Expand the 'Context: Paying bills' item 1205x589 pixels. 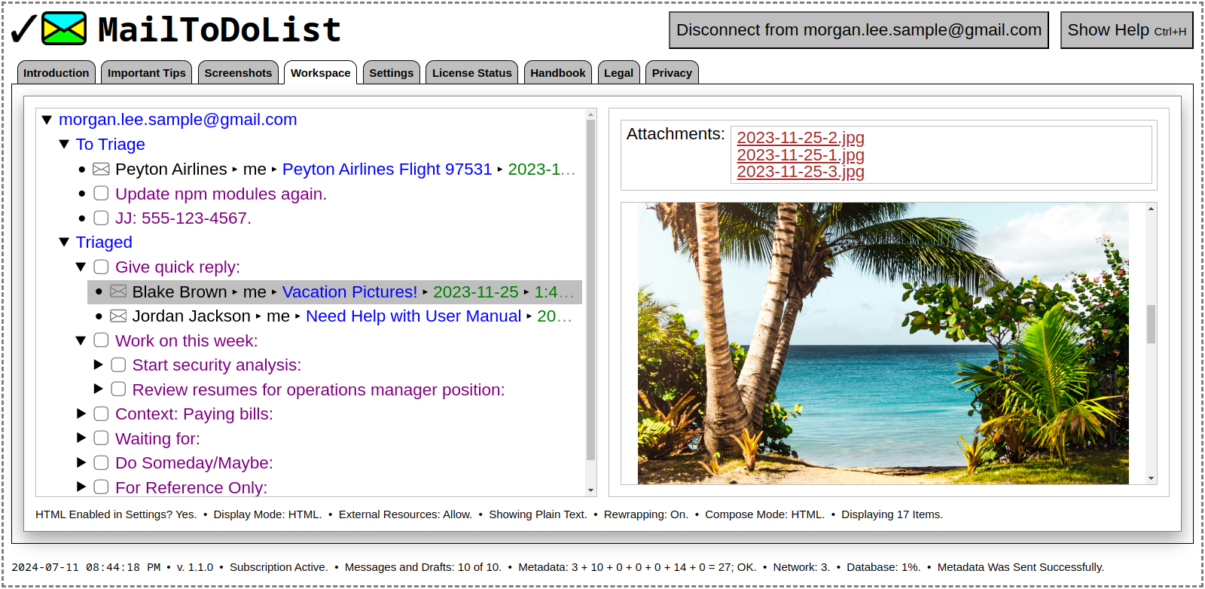pyautogui.click(x=81, y=414)
